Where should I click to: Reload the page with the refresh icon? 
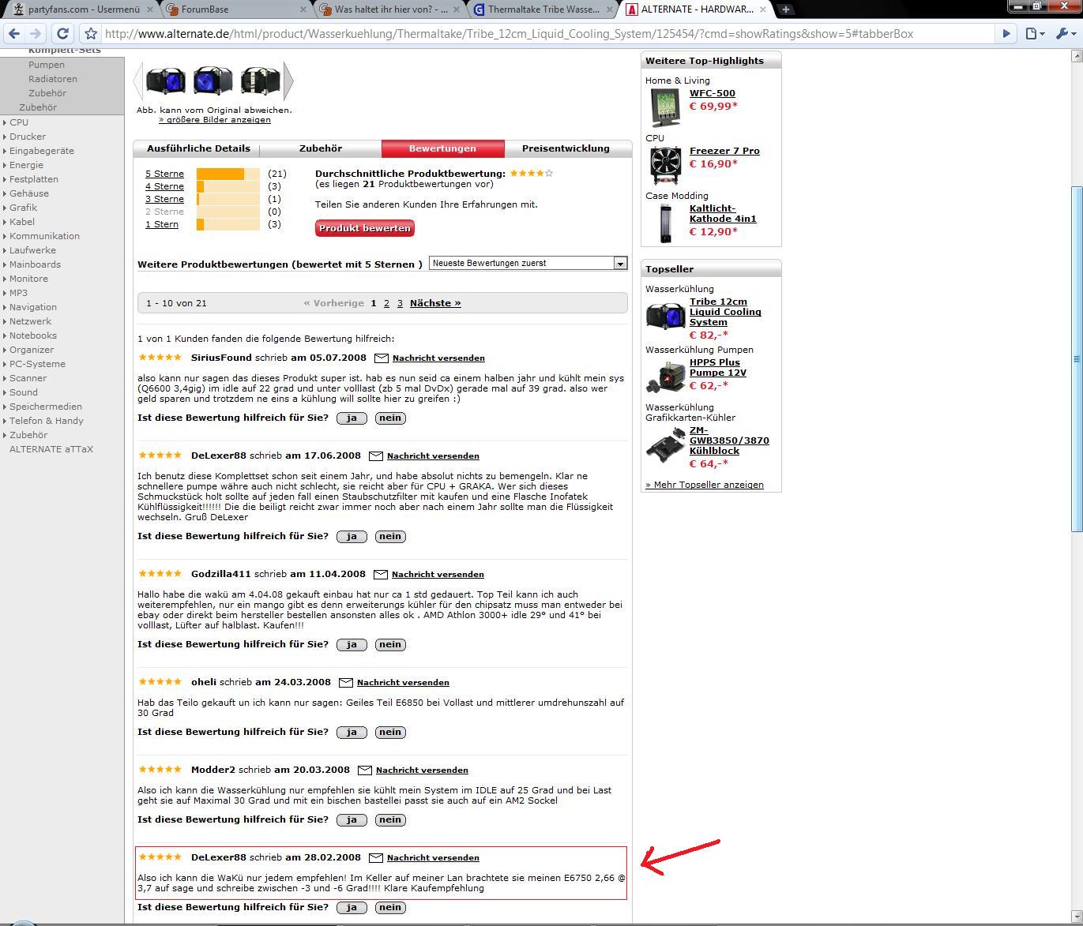coord(63,34)
